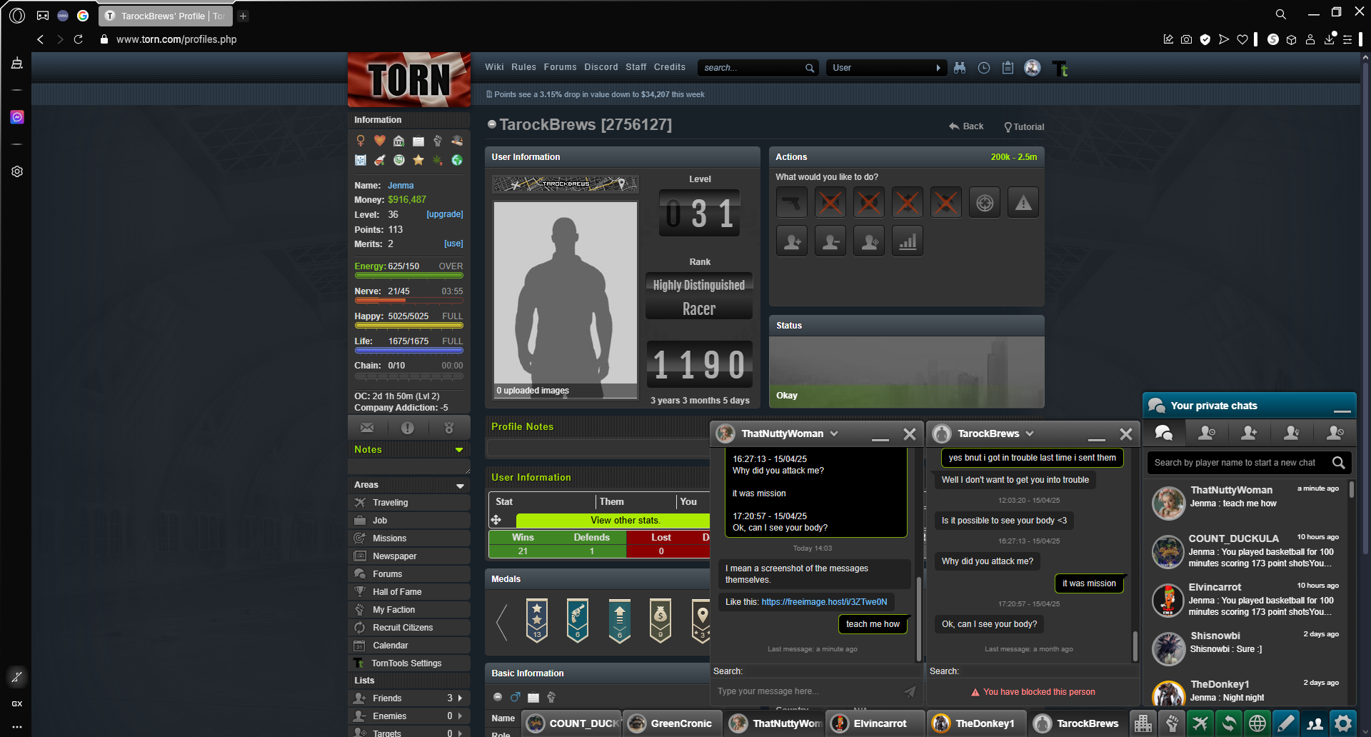Focus private chats player name search field
Viewport: 1371px width, 737px height.
(1238, 463)
